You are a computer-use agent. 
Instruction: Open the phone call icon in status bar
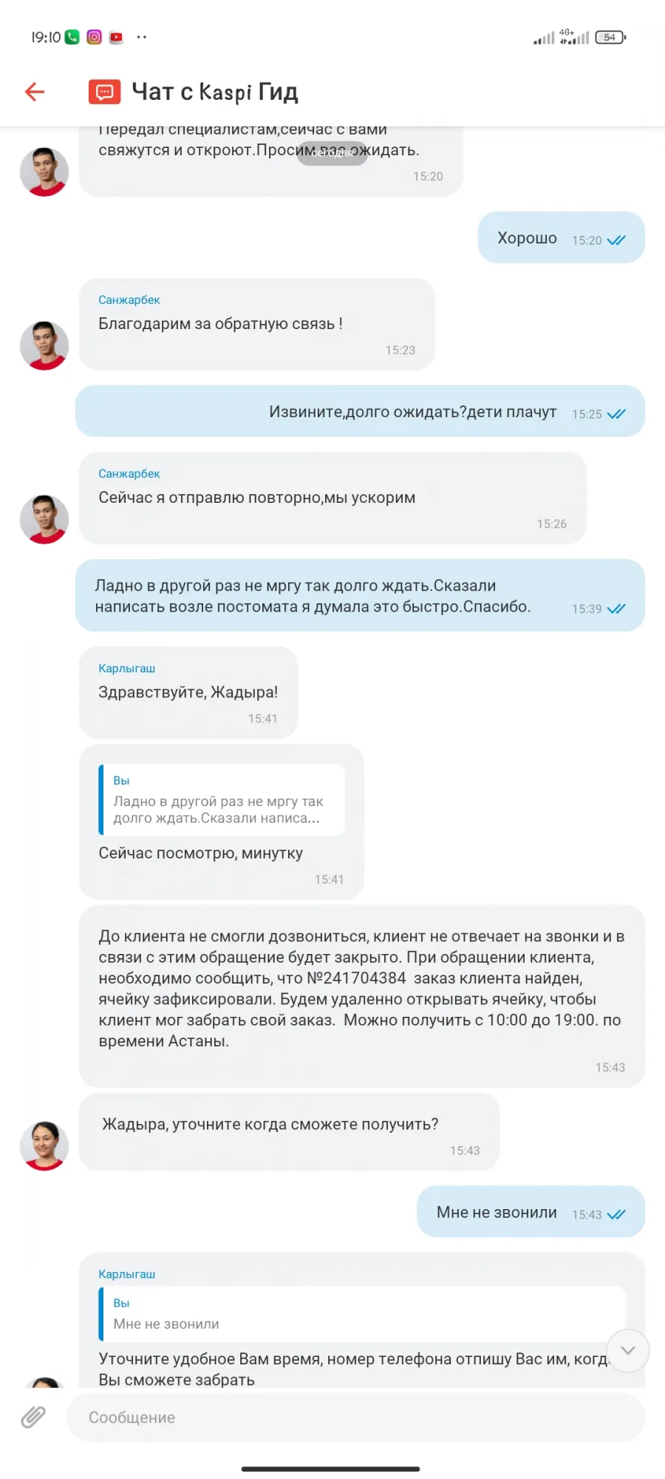72,37
